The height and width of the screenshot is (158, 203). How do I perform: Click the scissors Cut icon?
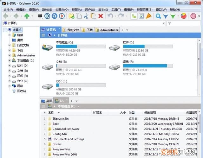86,16
